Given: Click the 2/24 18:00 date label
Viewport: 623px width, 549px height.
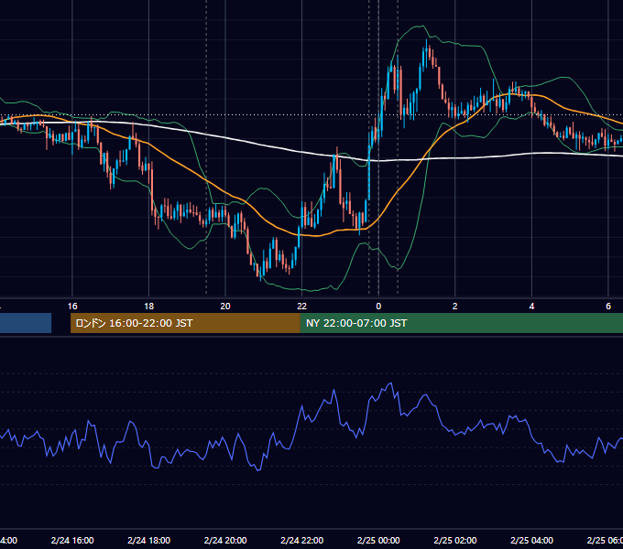Looking at the screenshot, I should point(149,540).
